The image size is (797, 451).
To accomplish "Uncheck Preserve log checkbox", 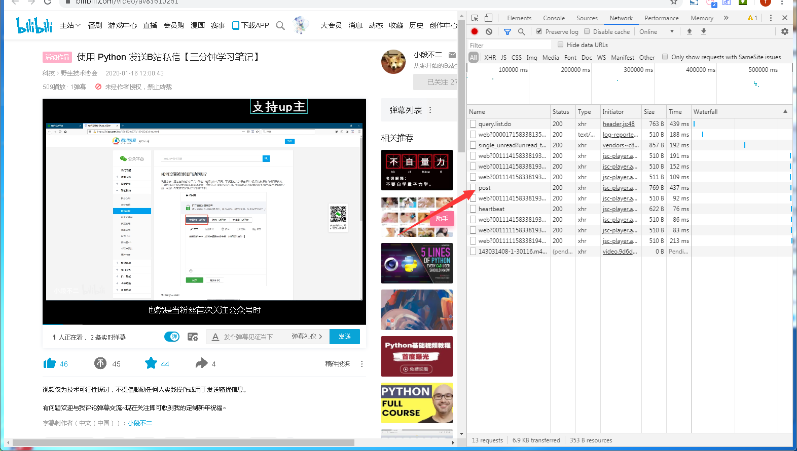I will [x=539, y=31].
